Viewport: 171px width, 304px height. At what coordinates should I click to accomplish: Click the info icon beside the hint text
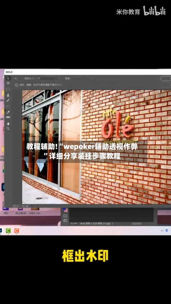click(x=16, y=85)
